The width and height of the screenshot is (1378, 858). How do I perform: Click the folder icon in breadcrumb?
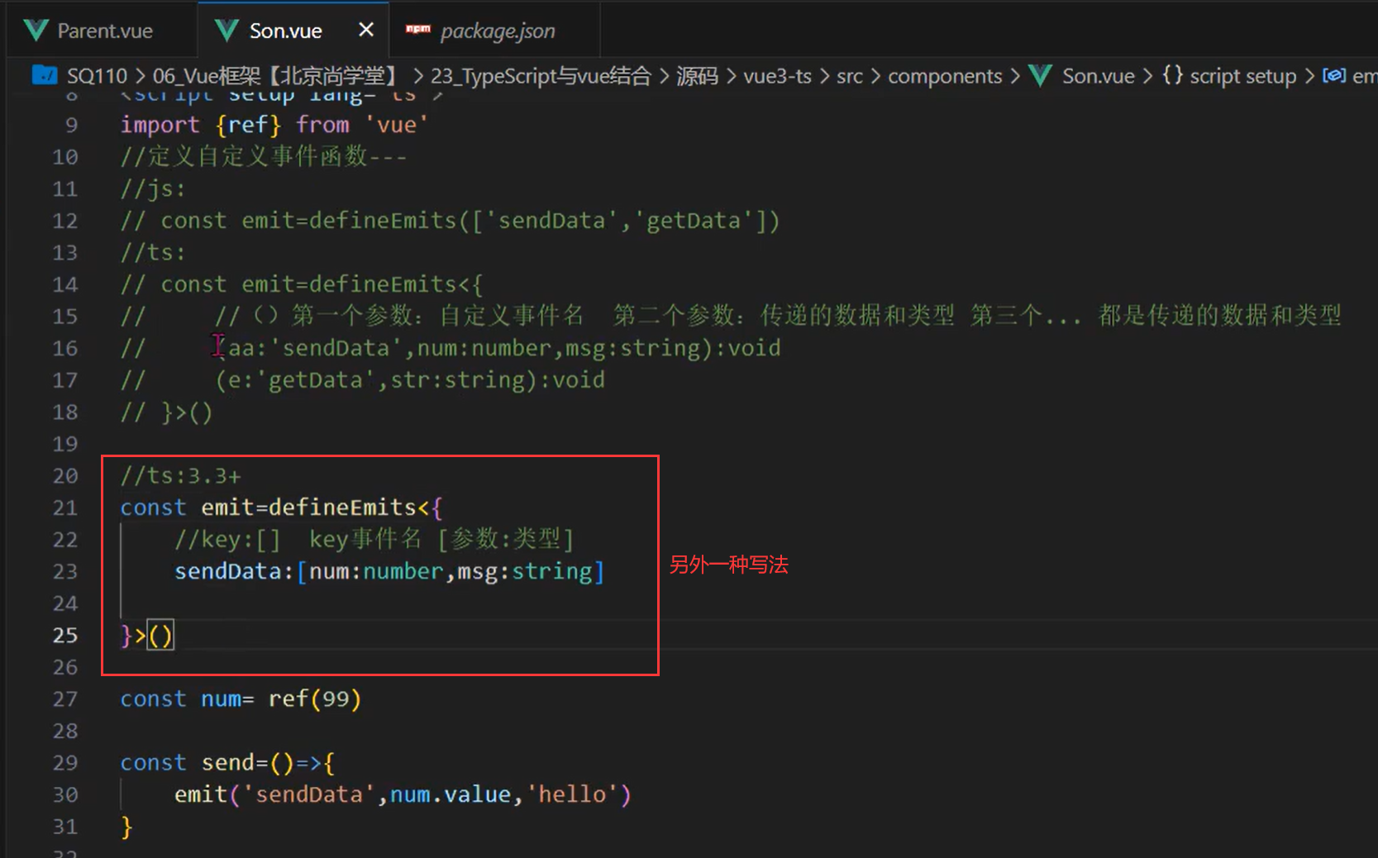tap(44, 75)
